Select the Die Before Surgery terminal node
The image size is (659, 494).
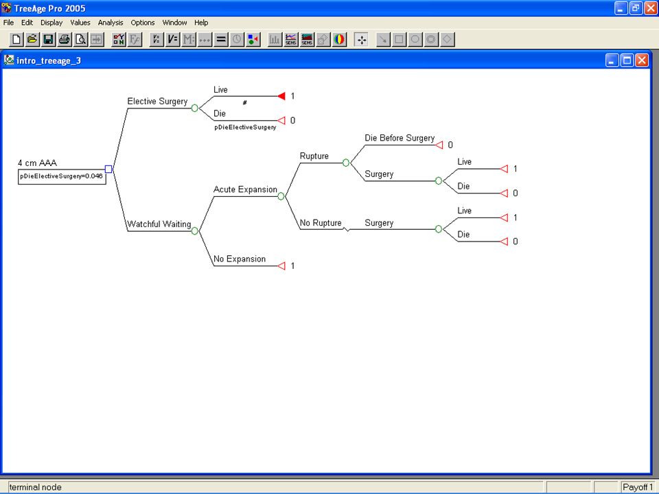tap(439, 145)
